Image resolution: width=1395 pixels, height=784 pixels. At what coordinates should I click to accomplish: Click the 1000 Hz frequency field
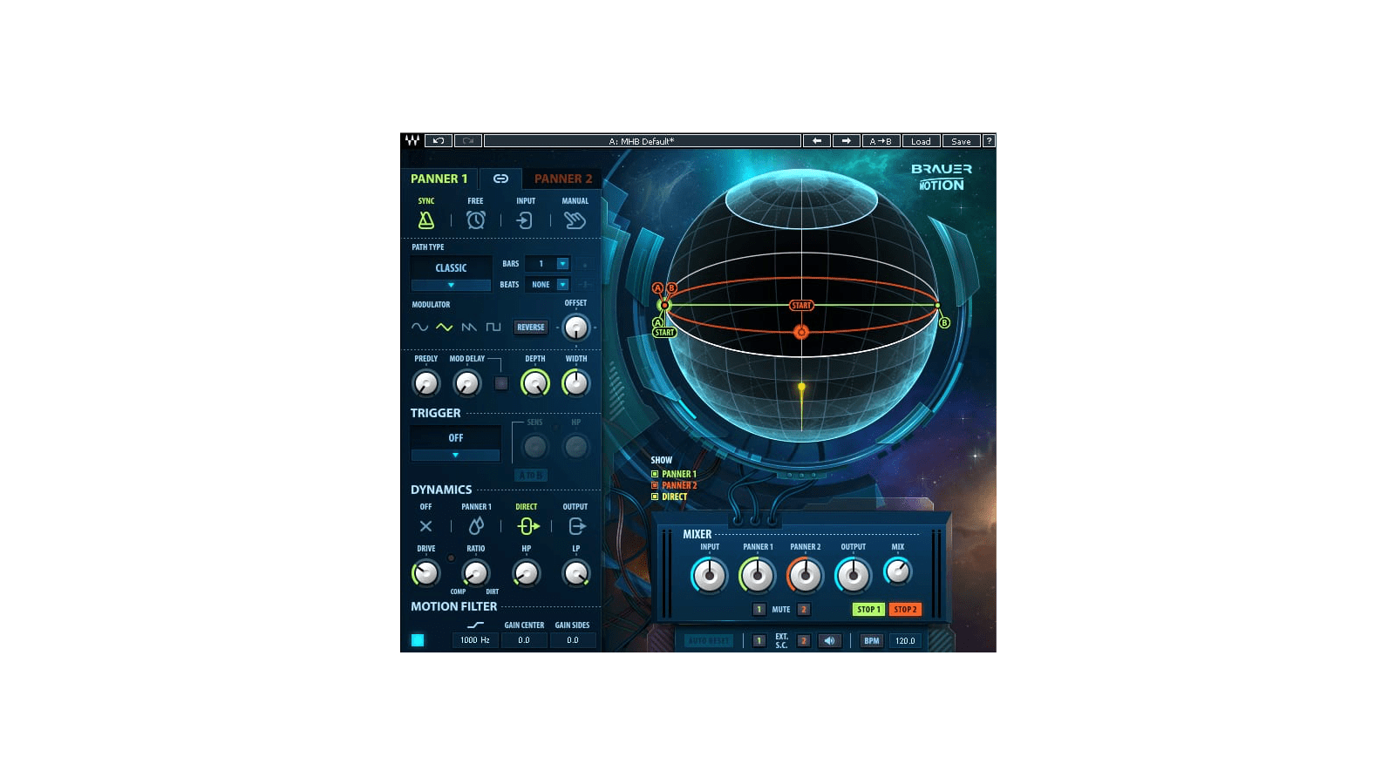point(475,640)
